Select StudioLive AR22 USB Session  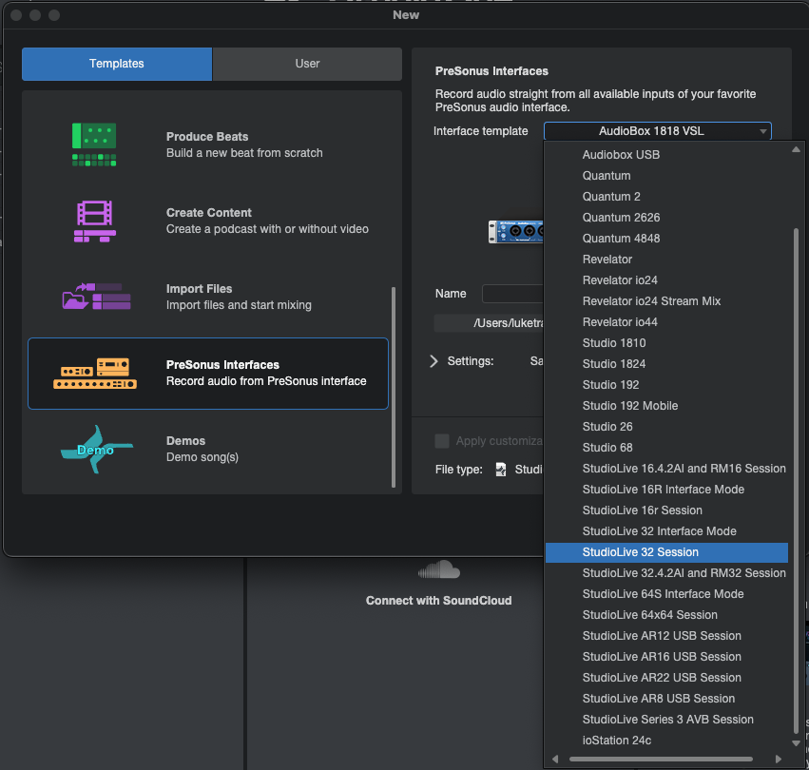[666, 678]
